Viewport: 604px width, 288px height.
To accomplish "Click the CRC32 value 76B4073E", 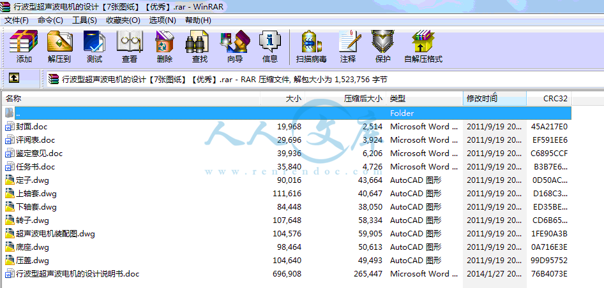I will (x=549, y=274).
